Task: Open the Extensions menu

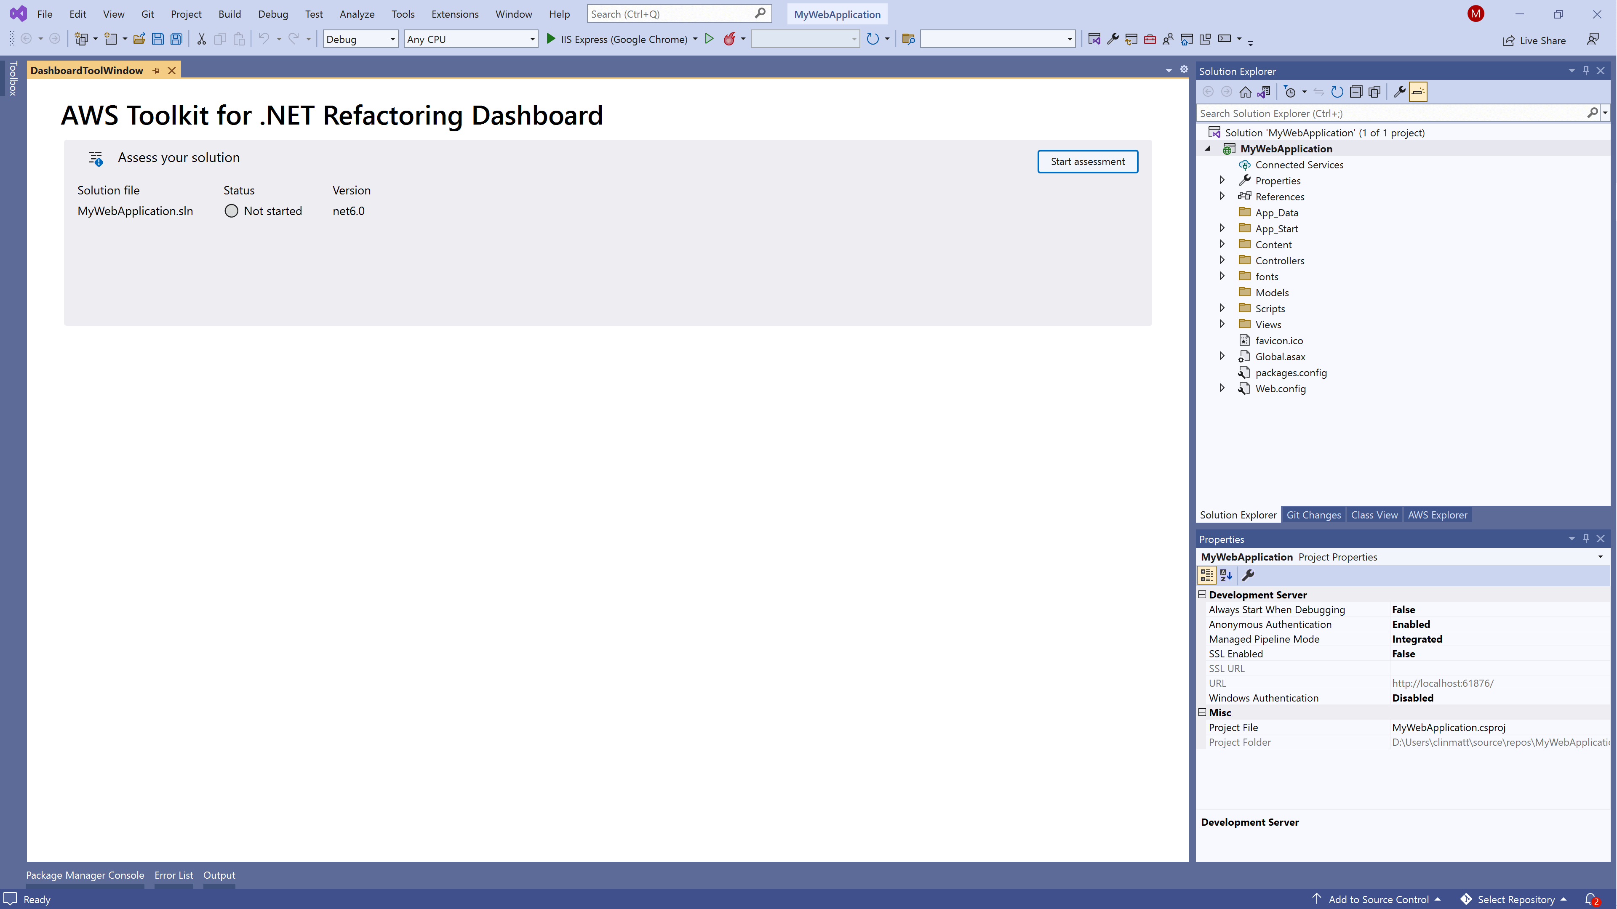Action: [x=454, y=14]
